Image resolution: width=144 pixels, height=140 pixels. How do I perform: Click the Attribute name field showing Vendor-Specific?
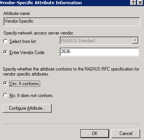[x=72, y=21]
